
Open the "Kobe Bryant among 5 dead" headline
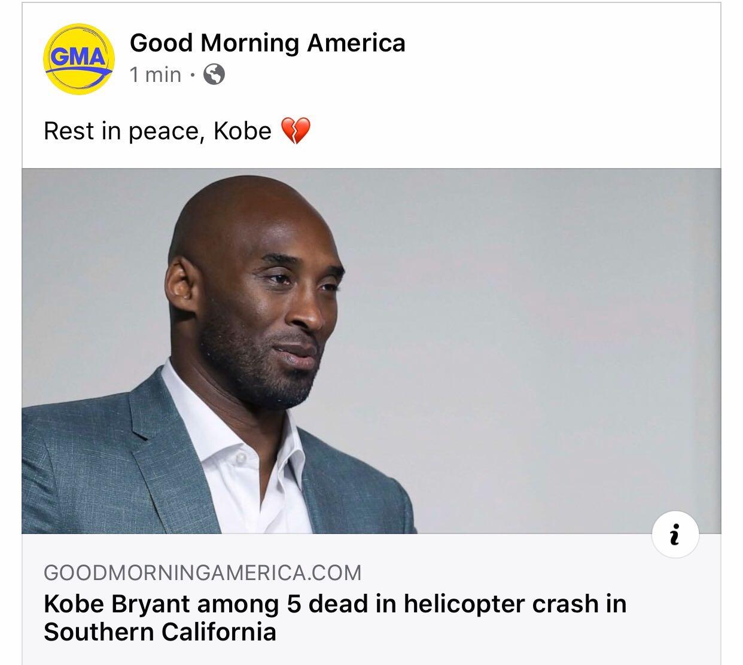334,604
